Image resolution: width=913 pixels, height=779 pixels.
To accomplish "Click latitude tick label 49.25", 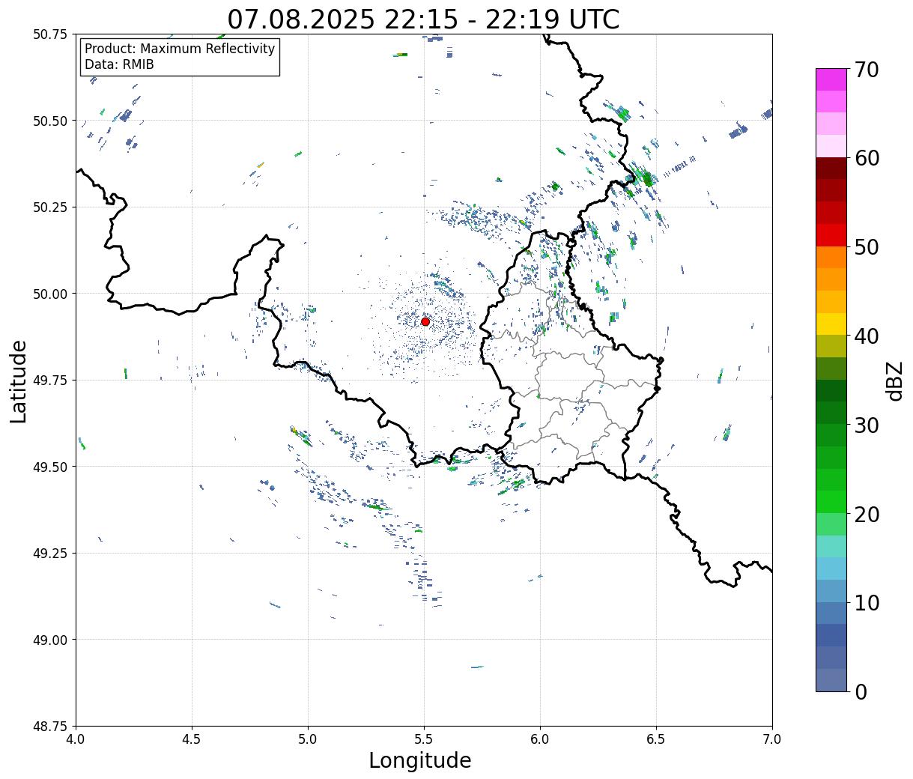I will (x=50, y=554).
